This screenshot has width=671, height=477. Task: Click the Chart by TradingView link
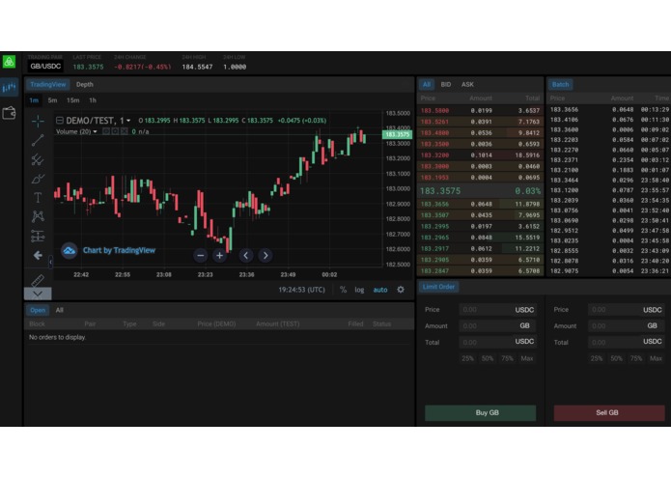pos(119,251)
